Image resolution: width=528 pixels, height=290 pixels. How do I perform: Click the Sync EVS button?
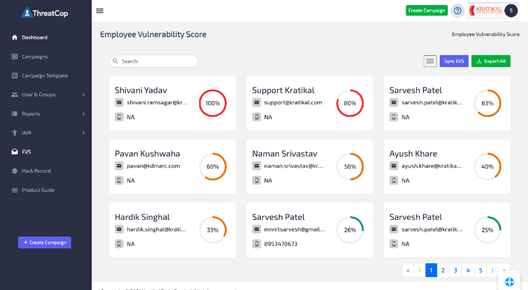[x=454, y=61]
